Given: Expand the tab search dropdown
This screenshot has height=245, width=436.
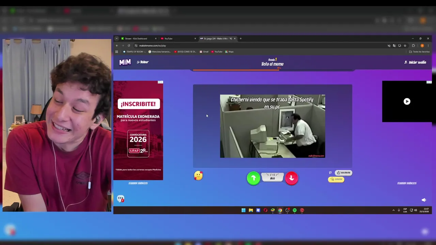Looking at the screenshot, I should 116,38.
